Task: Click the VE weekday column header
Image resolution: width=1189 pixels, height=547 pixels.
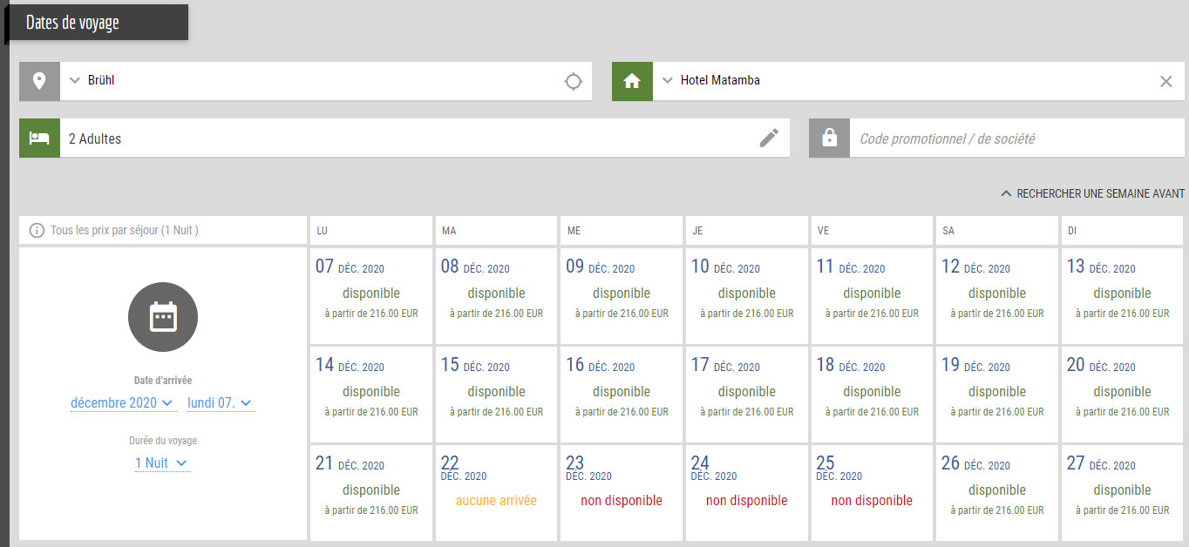Action: 872,231
